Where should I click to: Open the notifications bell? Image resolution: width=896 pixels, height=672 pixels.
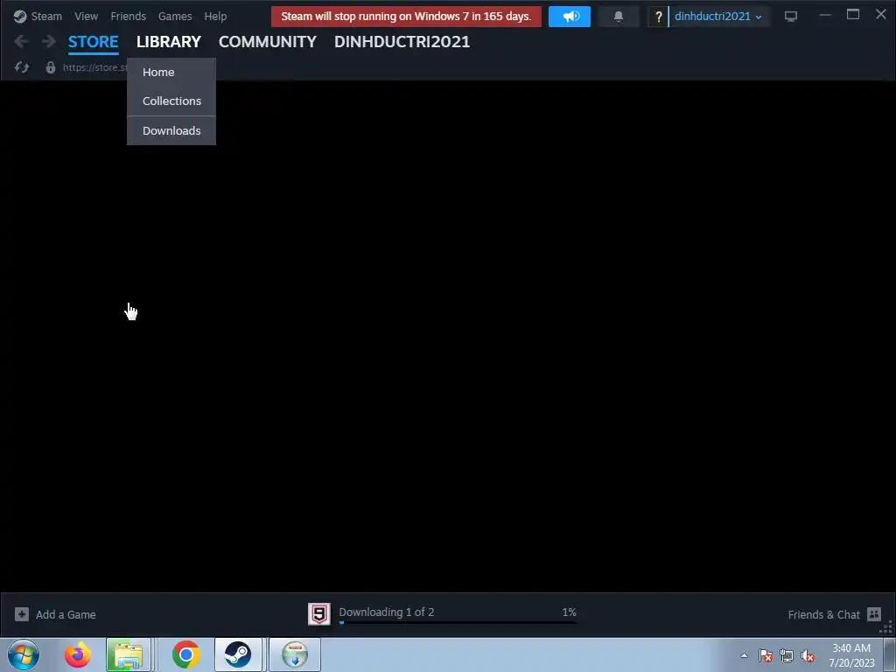pos(619,17)
